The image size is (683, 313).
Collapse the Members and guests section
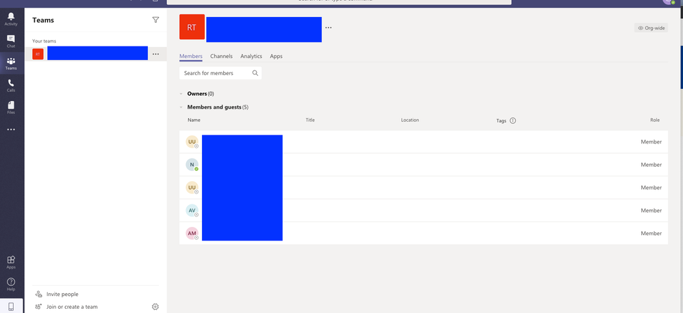pyautogui.click(x=181, y=107)
